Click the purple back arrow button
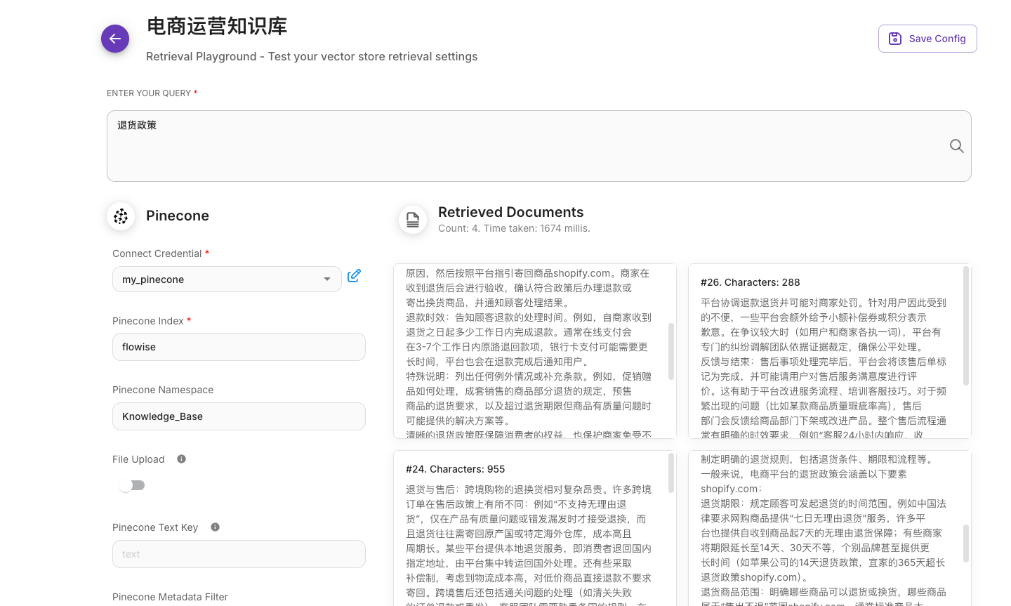The height and width of the screenshot is (606, 1011). pos(115,39)
